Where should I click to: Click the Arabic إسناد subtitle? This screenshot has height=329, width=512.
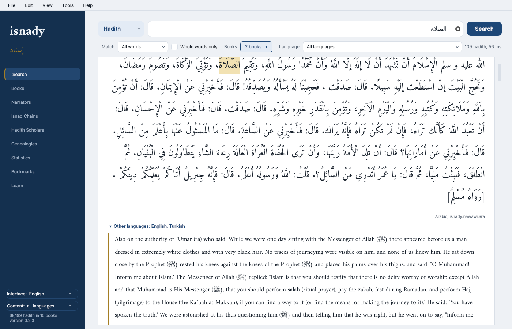point(17,50)
